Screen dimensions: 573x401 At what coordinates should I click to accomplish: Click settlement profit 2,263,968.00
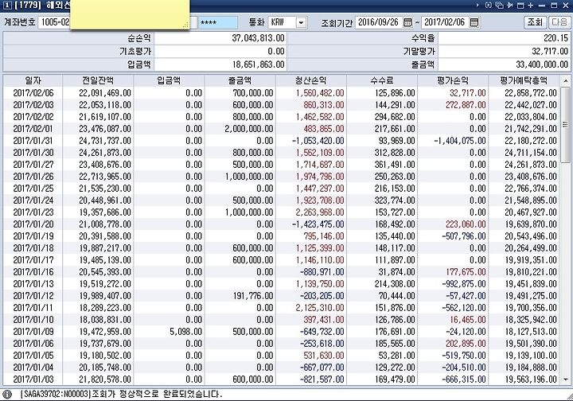tap(320, 212)
